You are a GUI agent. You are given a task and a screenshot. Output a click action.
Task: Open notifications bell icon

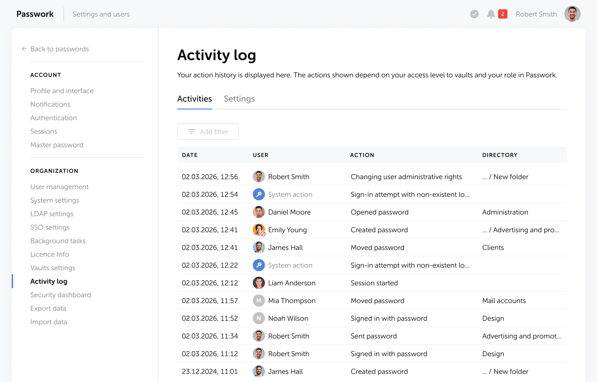point(491,14)
